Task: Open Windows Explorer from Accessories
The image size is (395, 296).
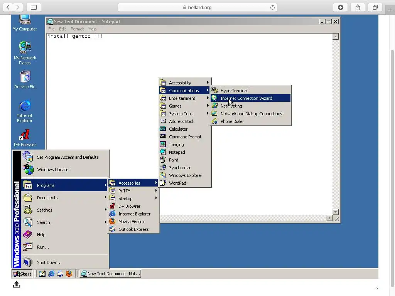Action: point(185,175)
